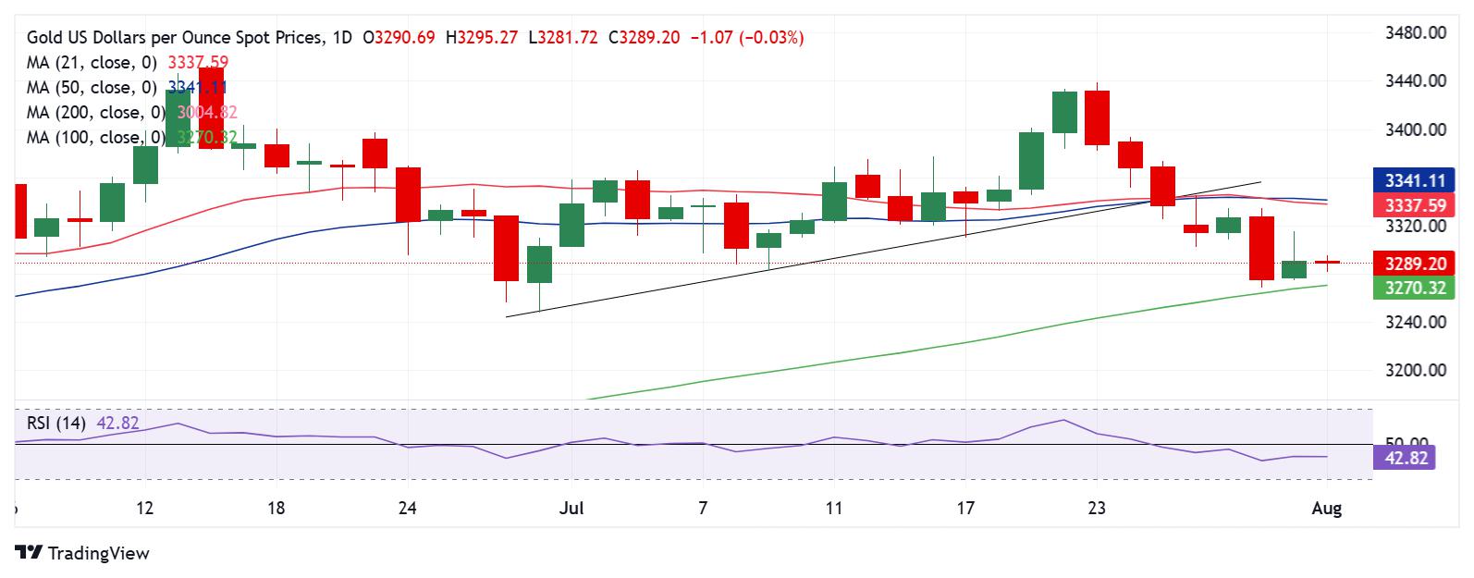The image size is (1474, 578).
Task: Click the RSI (14) indicator label
Action: [57, 424]
